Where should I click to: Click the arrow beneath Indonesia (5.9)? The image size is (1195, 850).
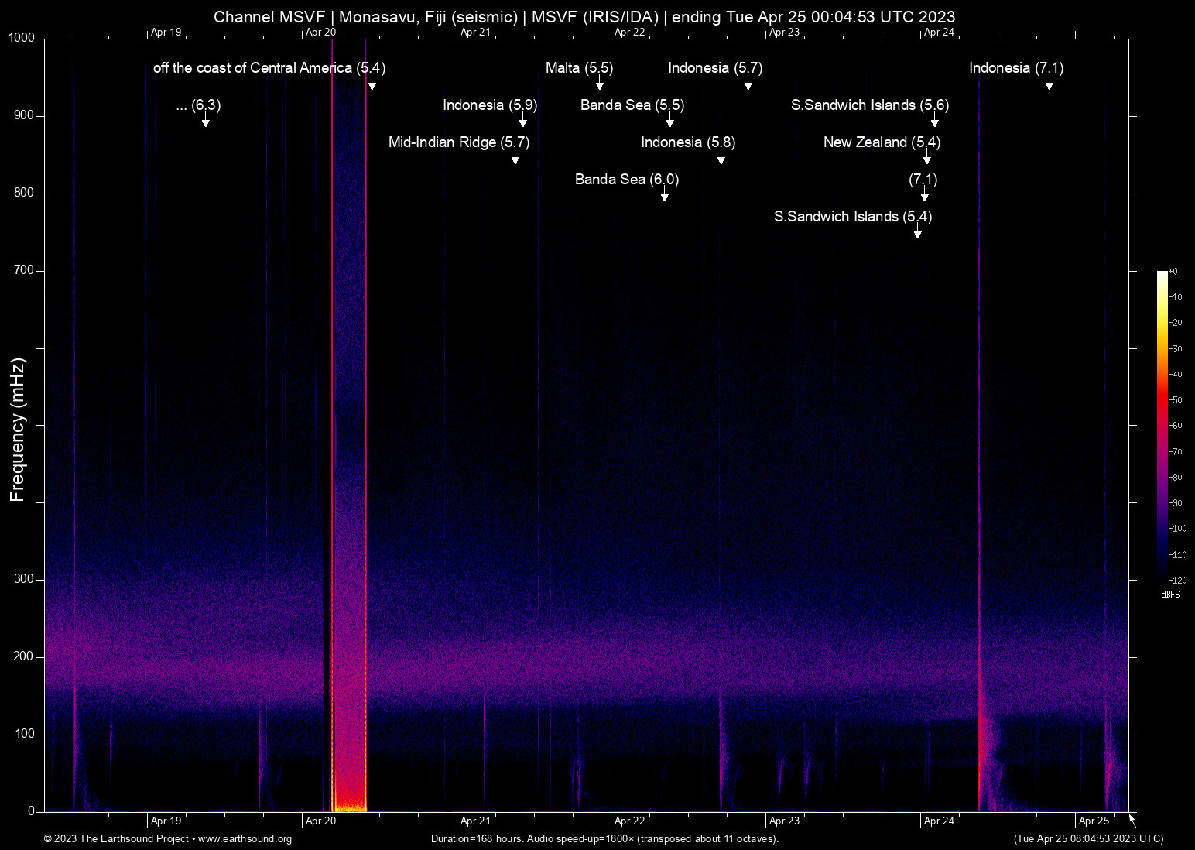(522, 121)
